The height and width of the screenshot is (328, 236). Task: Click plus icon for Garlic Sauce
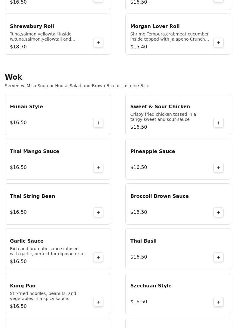click(x=98, y=257)
